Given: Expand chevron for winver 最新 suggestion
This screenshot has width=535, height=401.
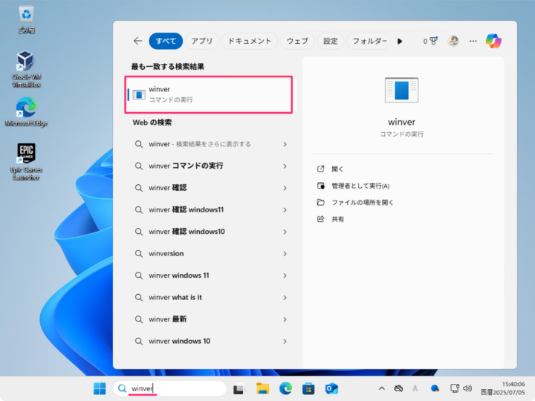Looking at the screenshot, I should click(x=285, y=319).
